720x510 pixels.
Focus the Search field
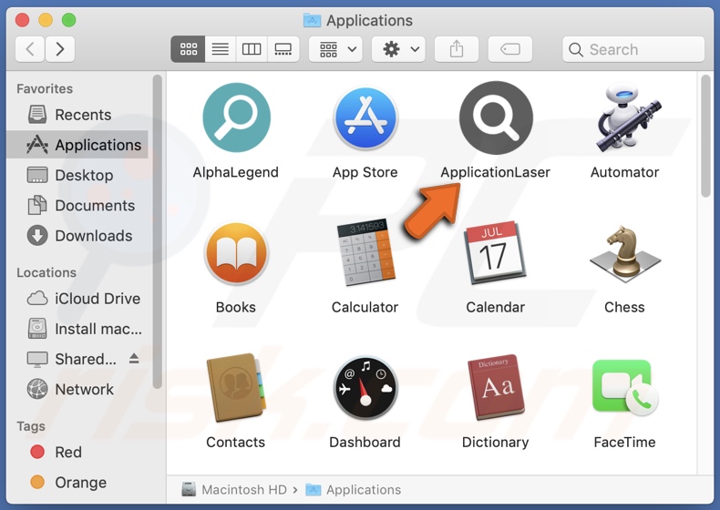633,49
